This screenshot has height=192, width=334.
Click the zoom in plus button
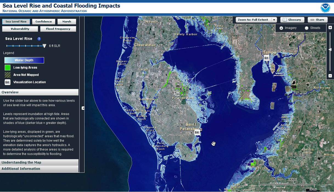(x=330, y=28)
